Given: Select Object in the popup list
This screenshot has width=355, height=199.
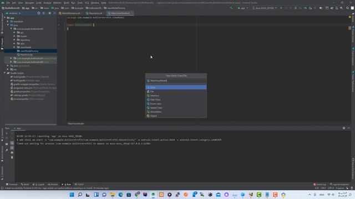Looking at the screenshot, I should click(176, 116).
